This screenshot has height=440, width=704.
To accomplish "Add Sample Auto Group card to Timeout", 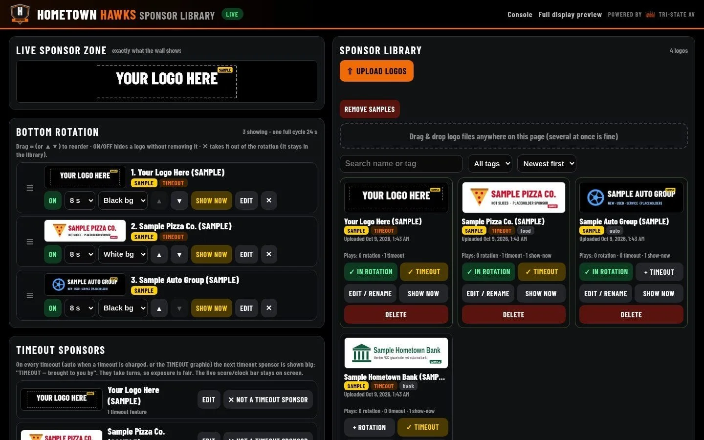I will 659,272.
